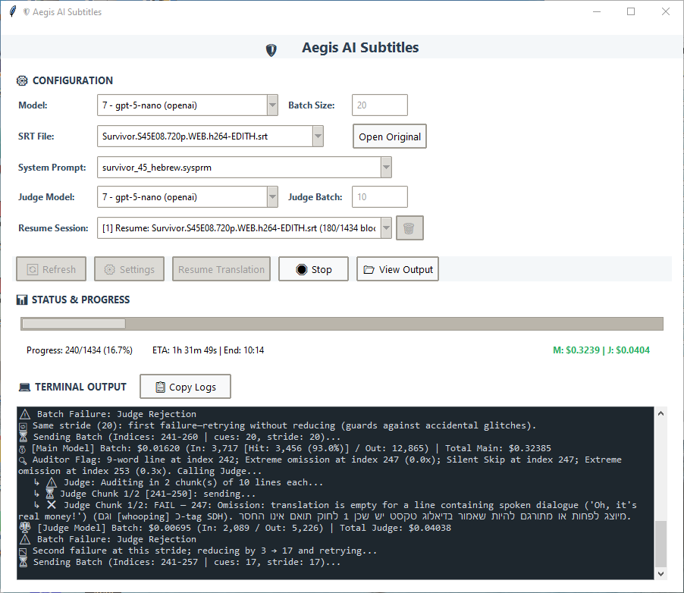Viewport: 684px width, 593px height.
Task: Click the Open Original button
Action: point(390,136)
